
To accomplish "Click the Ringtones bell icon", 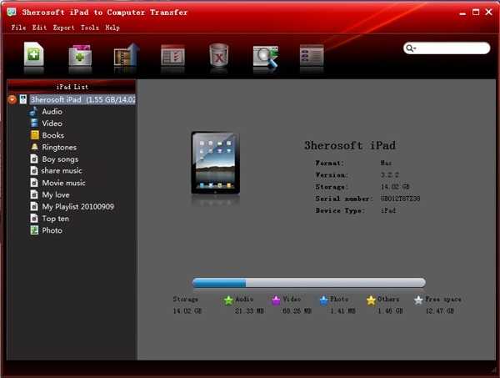I will point(34,147).
